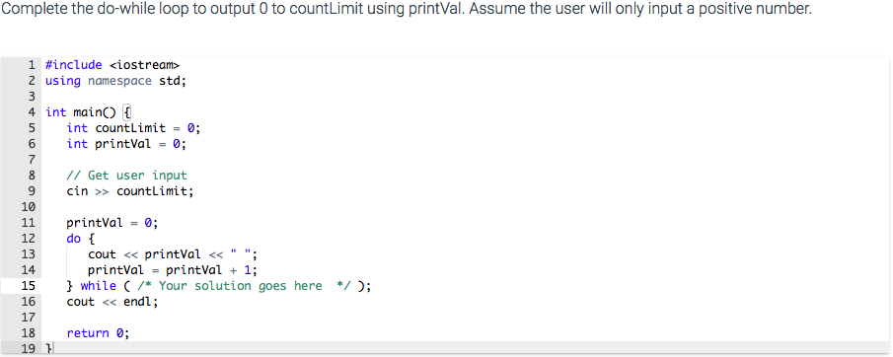Click the instruction text above the editor
893x357 pixels.
tap(407, 10)
